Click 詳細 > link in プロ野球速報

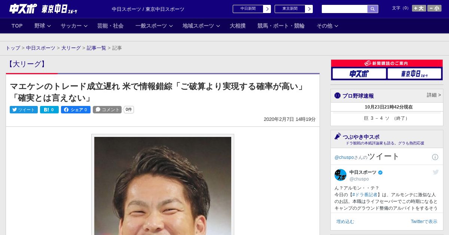click(x=434, y=95)
